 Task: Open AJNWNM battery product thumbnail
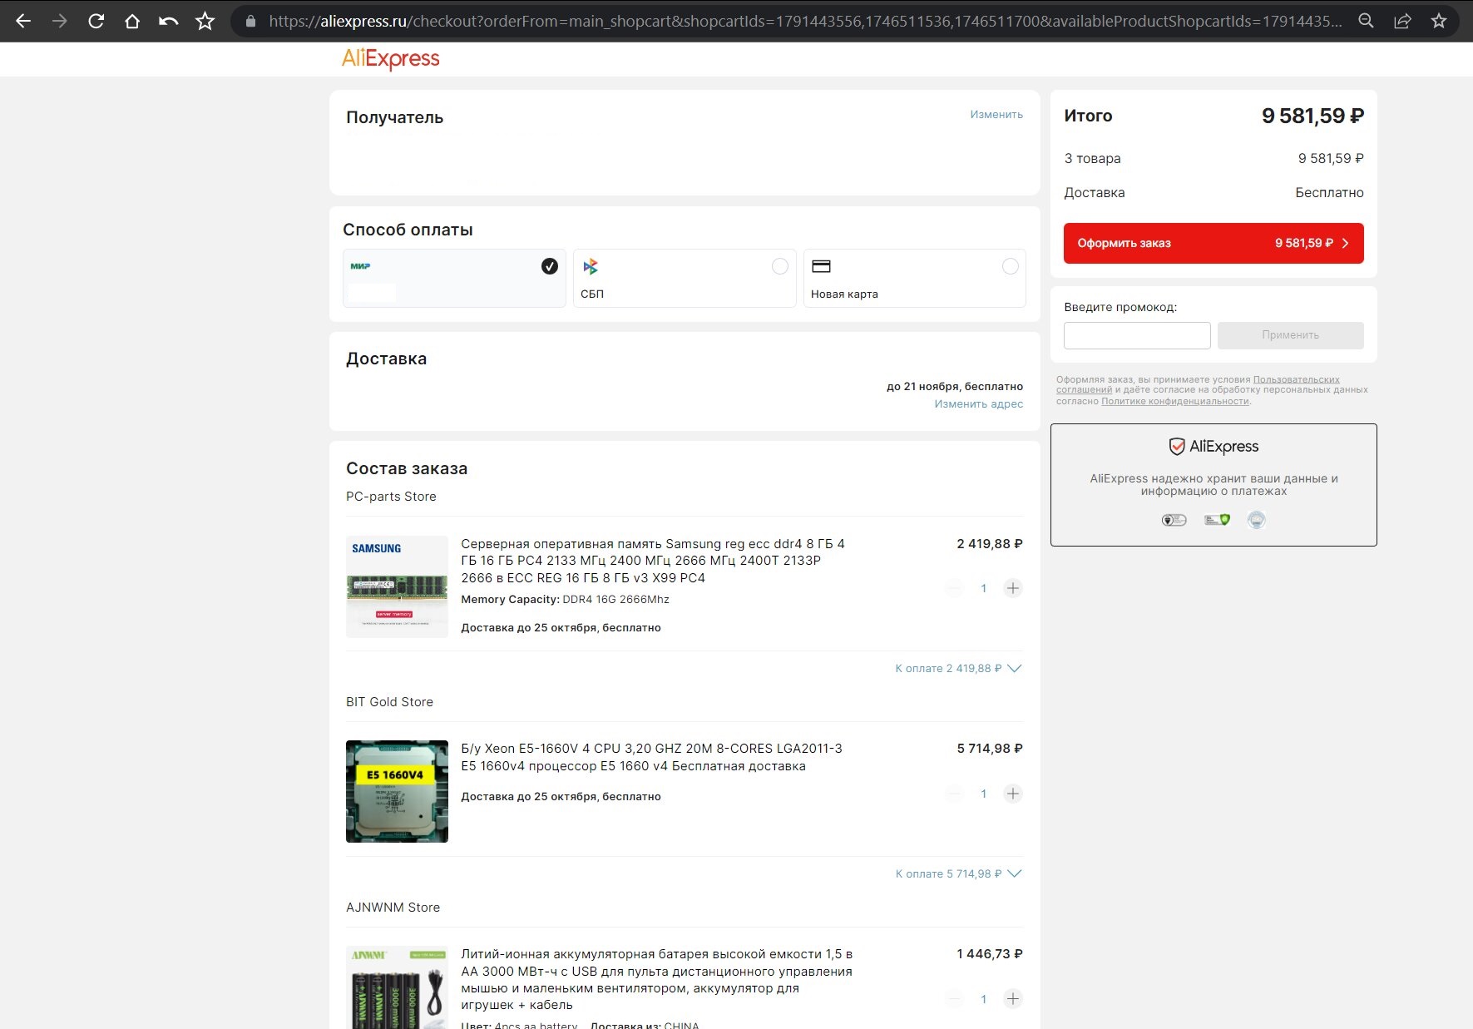[x=397, y=987]
